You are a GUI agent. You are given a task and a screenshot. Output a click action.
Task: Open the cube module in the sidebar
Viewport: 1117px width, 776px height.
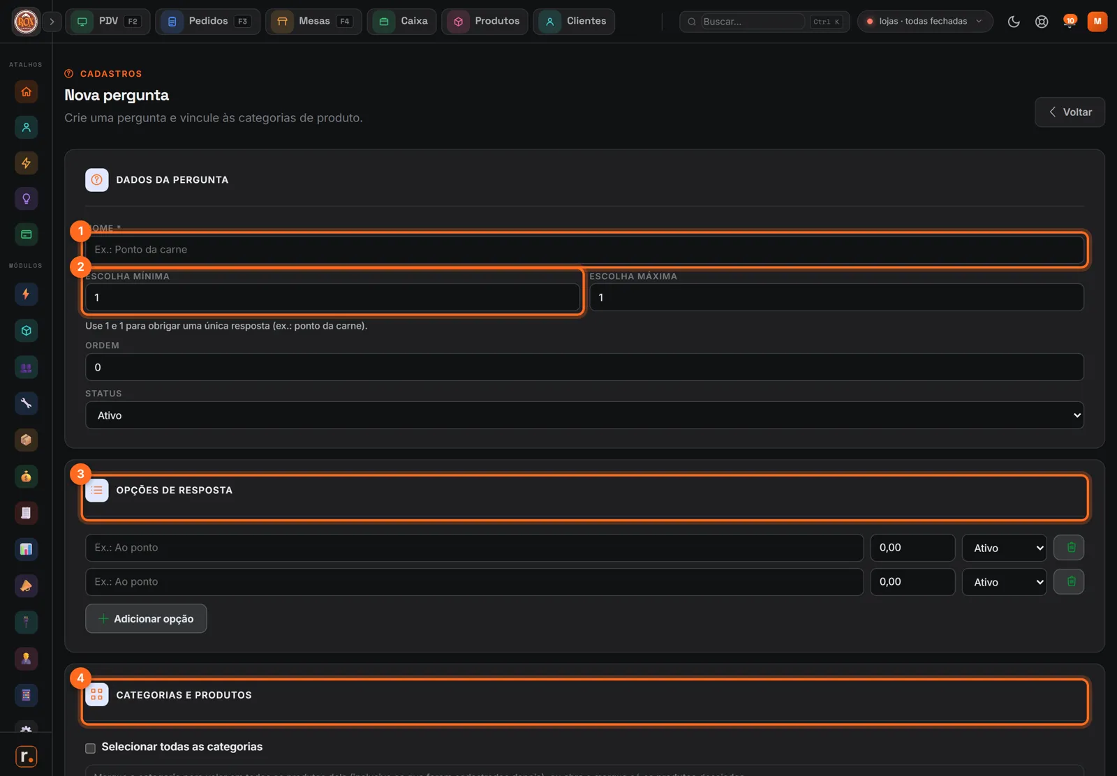tap(26, 331)
